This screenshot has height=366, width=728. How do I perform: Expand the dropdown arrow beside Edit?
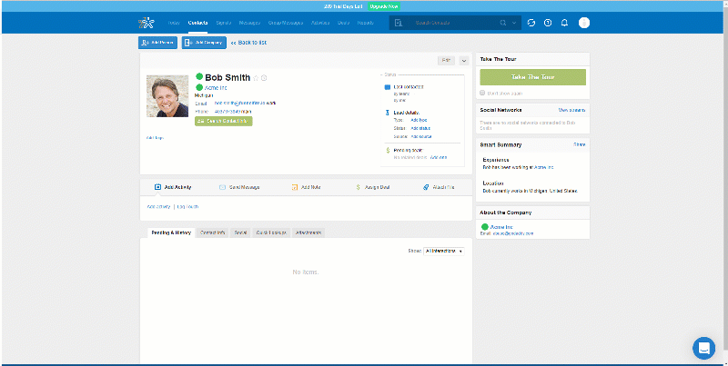(464, 61)
